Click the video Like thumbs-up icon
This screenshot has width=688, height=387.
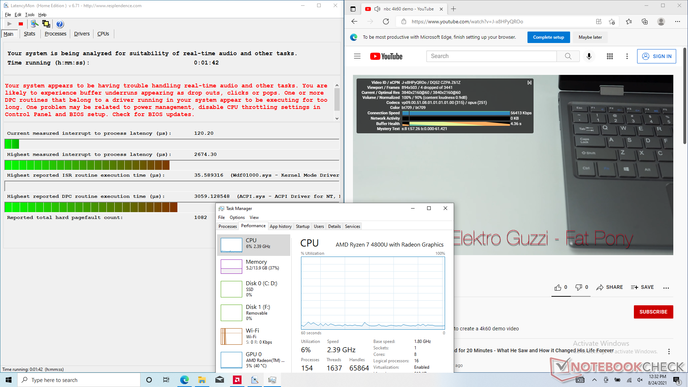pyautogui.click(x=558, y=287)
